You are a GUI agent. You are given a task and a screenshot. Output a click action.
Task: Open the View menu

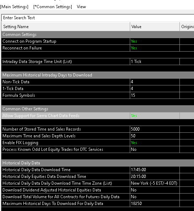point(81,7)
